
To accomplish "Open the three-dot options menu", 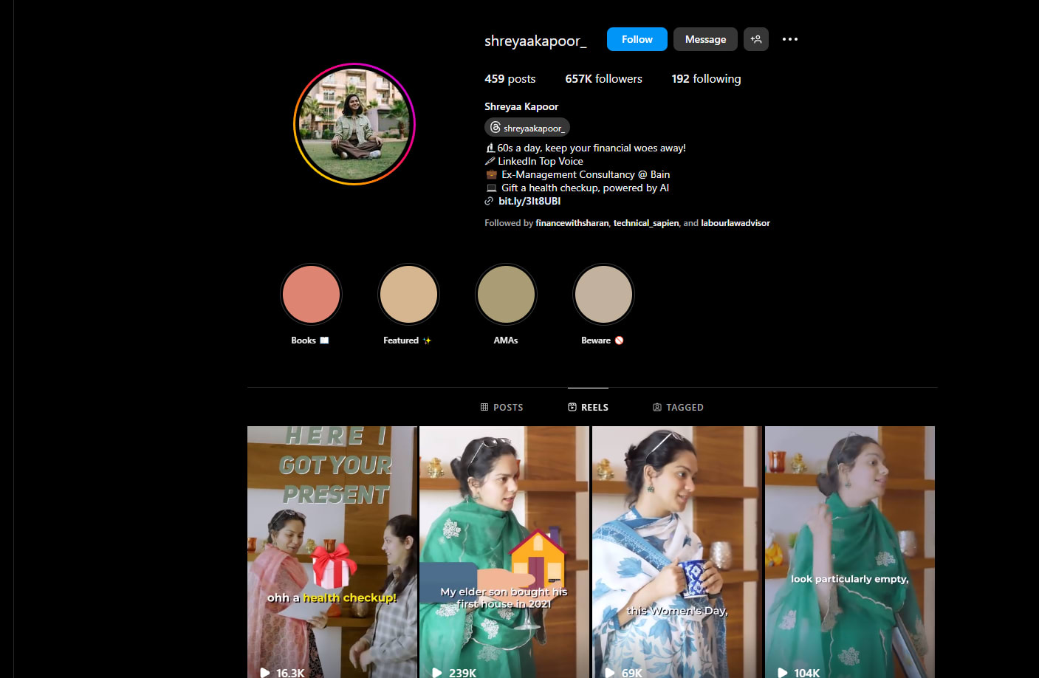I will point(789,39).
